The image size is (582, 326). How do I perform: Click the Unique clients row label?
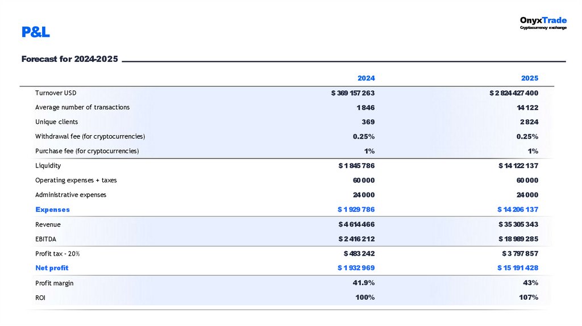tap(56, 122)
